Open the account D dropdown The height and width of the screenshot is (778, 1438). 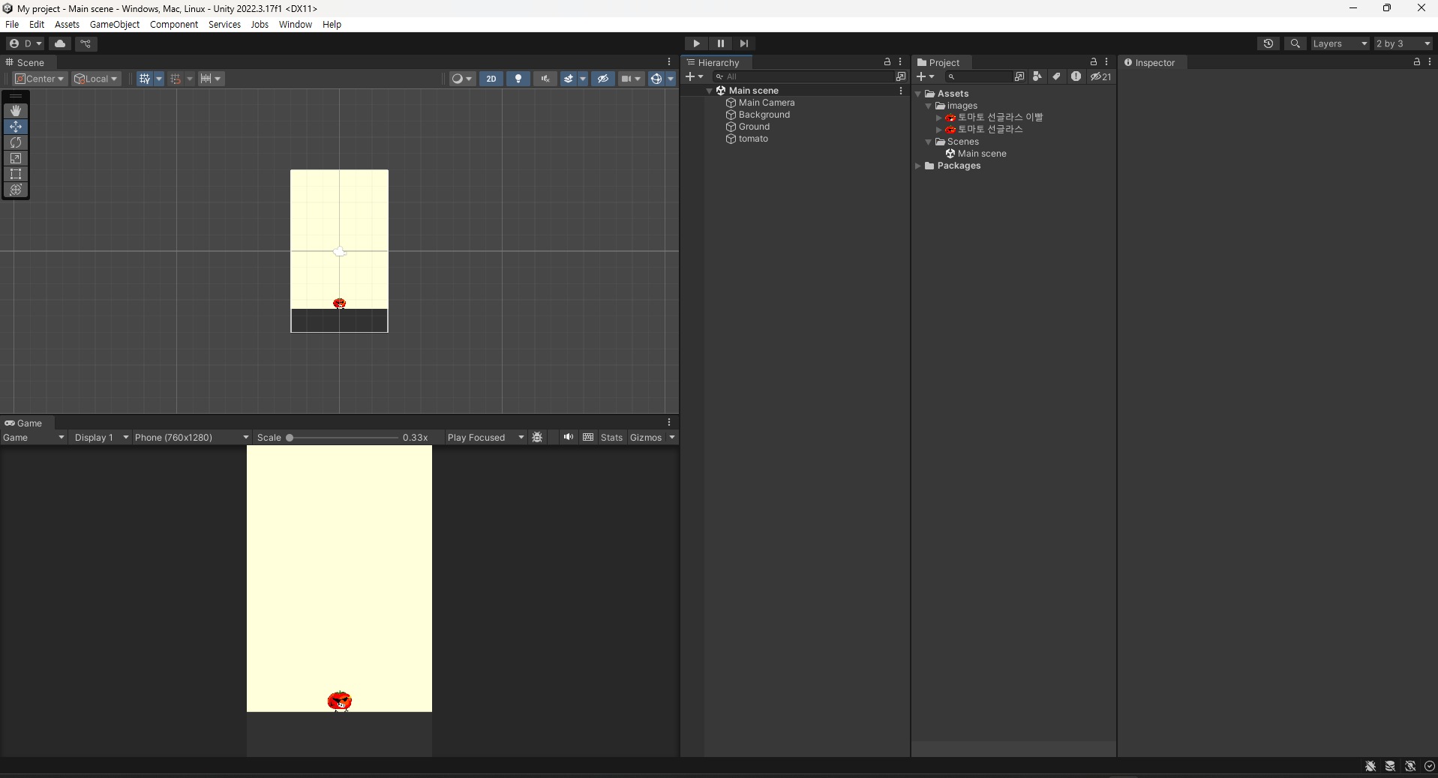26,43
